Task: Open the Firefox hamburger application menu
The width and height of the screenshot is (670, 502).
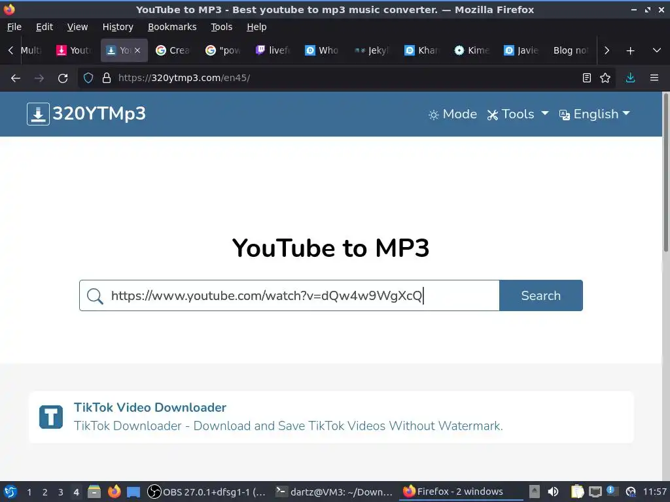Action: coord(654,78)
